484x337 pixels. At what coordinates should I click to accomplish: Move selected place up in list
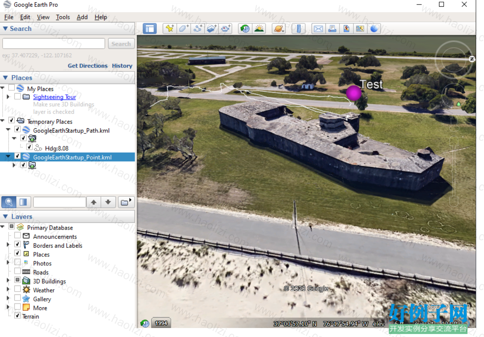click(94, 202)
